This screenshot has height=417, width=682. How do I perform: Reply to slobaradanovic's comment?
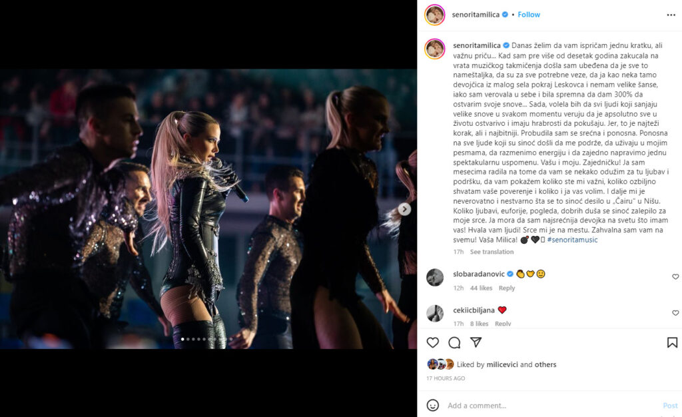point(507,288)
